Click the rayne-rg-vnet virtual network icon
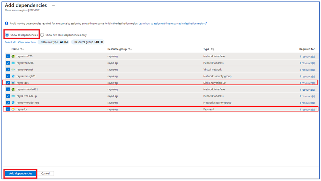Image resolution: width=321 pixels, height=181 pixels. click(13, 70)
